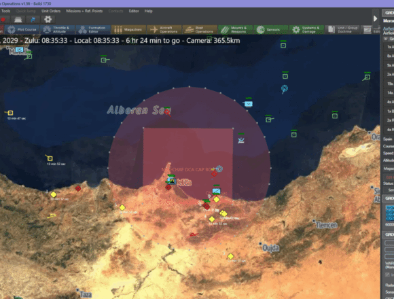Viewport: 394px width, 299px height.
Task: Click the gear settings icon in toolbar
Action: coord(48,19)
